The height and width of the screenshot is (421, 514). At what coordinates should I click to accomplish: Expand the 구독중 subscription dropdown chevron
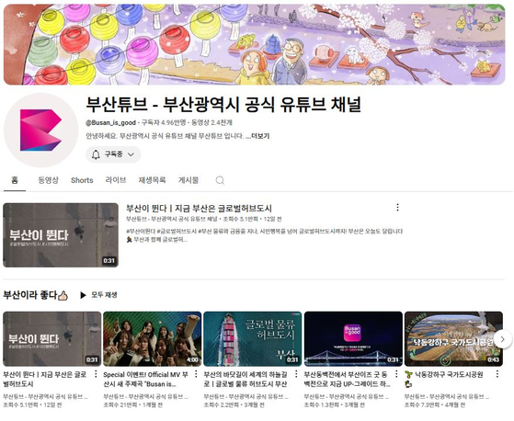[131, 154]
